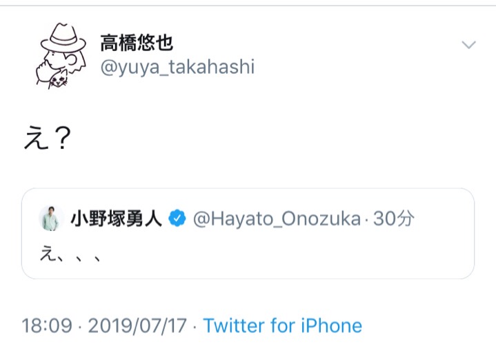
Task: Tap the quoted text え、、、
Action: pos(71,254)
